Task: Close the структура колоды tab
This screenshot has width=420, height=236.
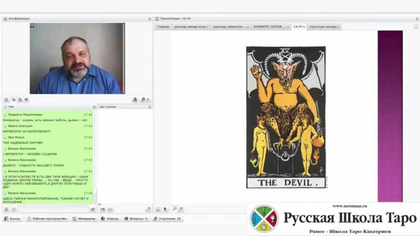Action: (338, 27)
